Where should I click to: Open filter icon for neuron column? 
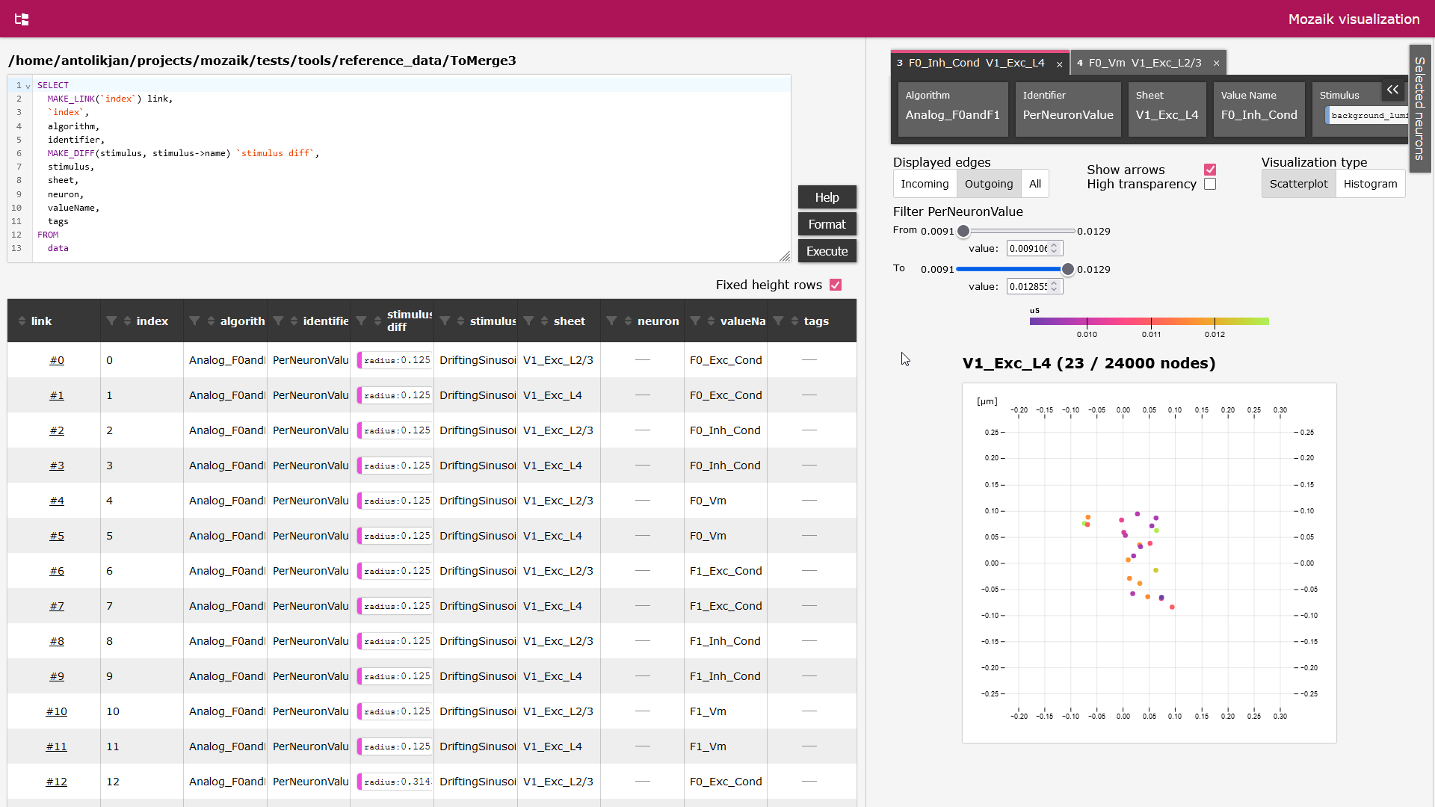point(611,321)
